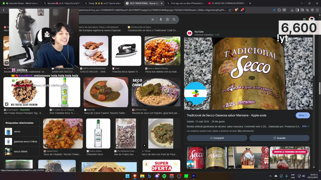This screenshot has width=321, height=180.
Task: Open the Brave VPN shield icon
Action: (312, 10)
